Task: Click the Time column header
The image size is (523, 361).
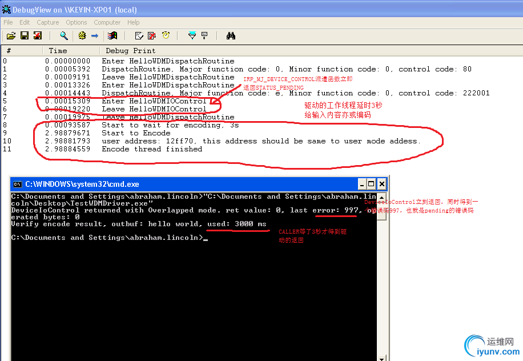Action: click(x=71, y=51)
